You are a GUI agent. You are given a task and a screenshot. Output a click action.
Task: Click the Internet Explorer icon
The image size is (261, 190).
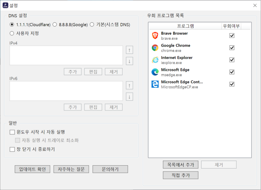click(x=155, y=60)
